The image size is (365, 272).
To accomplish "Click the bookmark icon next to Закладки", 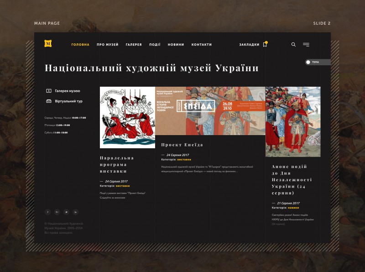I will click(x=265, y=44).
